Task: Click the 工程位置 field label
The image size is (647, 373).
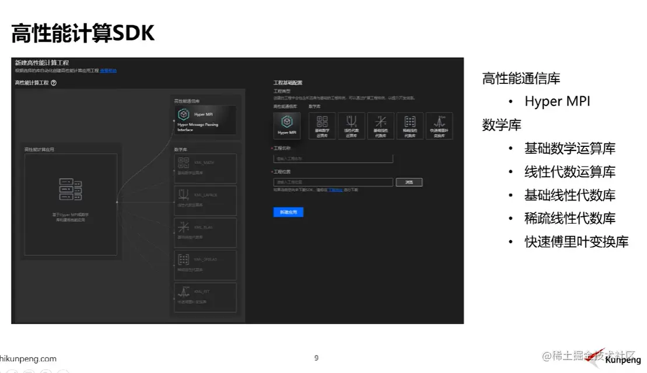Action: pyautogui.click(x=282, y=171)
